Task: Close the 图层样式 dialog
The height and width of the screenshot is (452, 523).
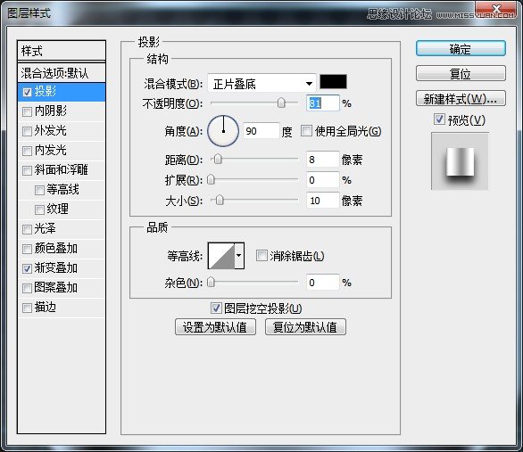Action: (497, 9)
